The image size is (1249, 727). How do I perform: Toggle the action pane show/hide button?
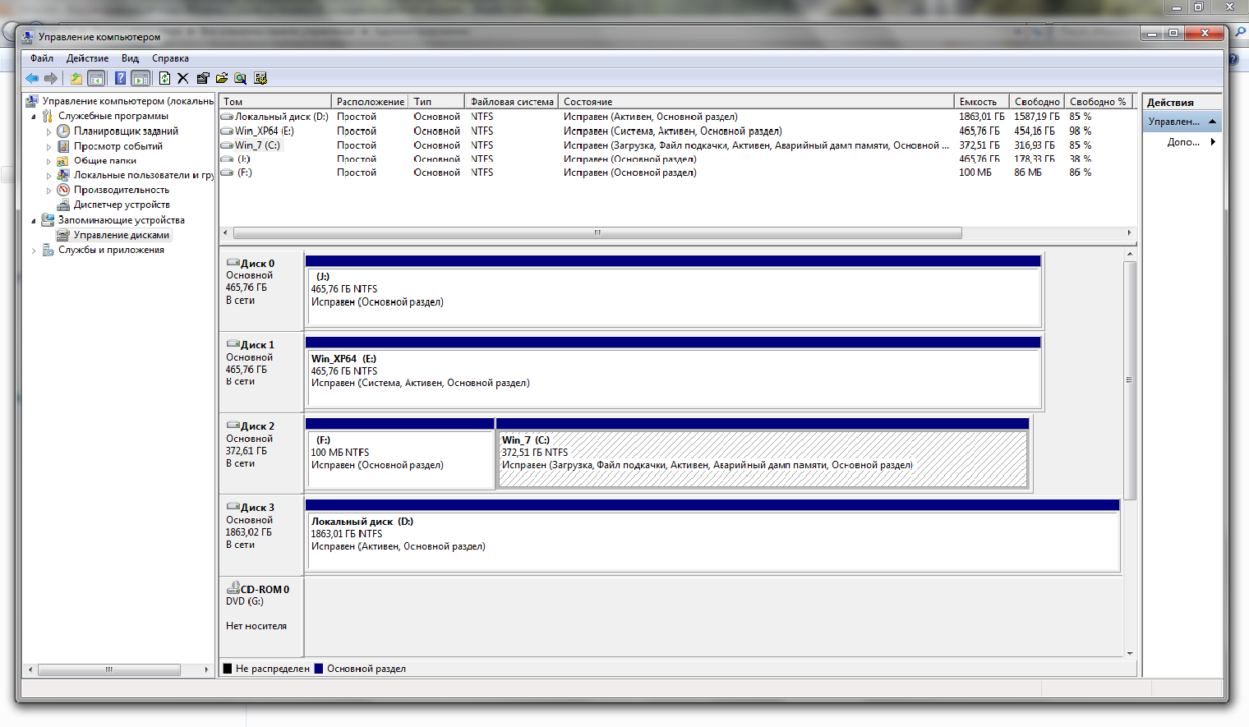[x=141, y=78]
